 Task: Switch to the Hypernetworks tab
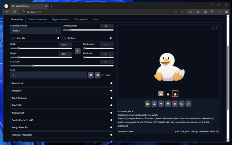(x=61, y=19)
